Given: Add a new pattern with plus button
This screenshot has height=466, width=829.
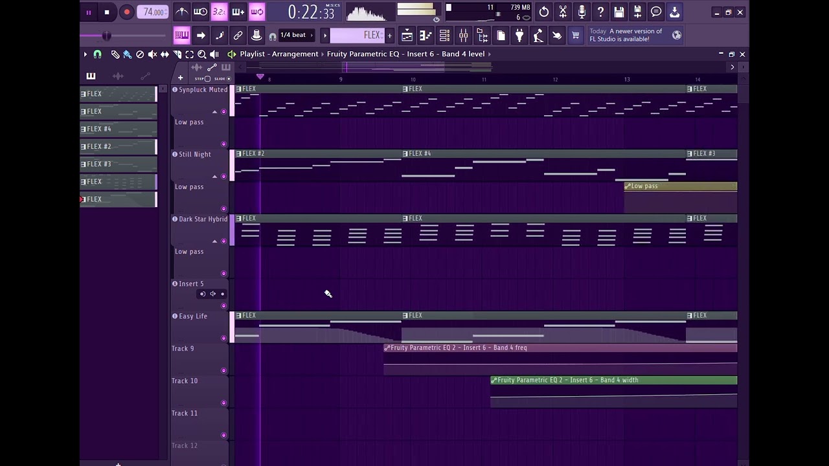Looking at the screenshot, I should click(x=389, y=35).
